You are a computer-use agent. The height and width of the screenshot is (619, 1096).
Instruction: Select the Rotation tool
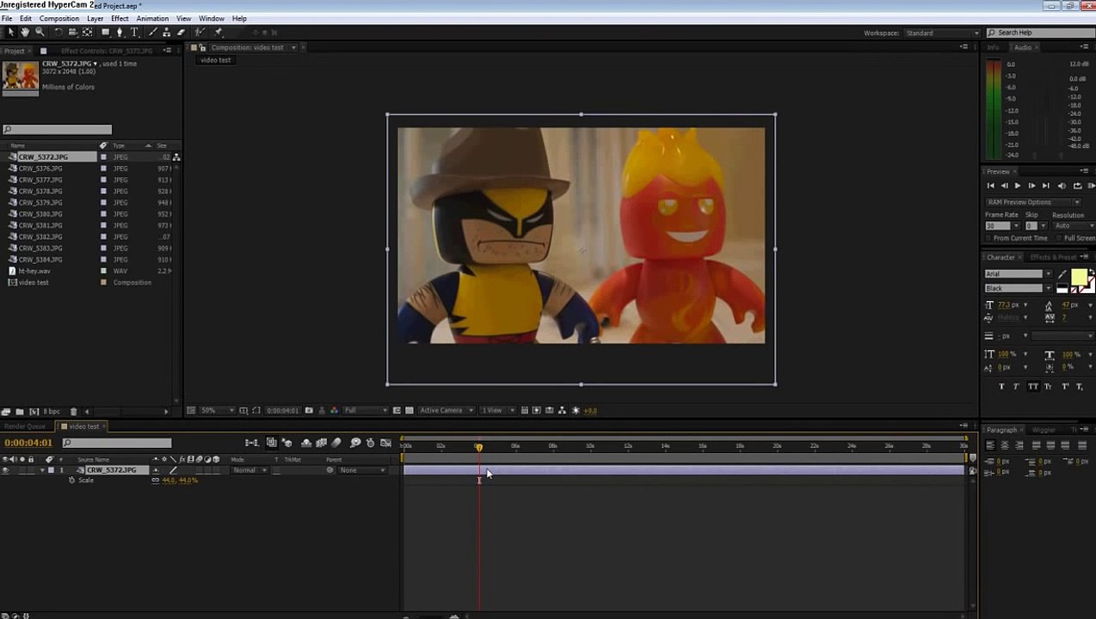coord(58,33)
